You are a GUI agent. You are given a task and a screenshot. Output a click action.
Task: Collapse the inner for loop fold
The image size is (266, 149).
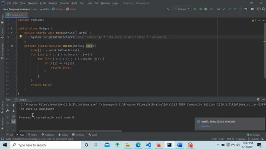17,59
